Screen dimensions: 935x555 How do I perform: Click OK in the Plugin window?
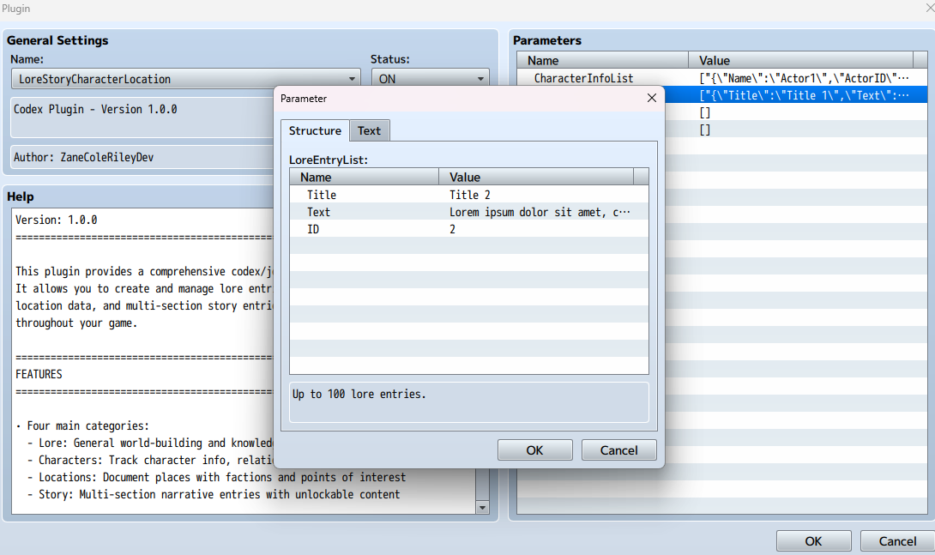coord(813,541)
